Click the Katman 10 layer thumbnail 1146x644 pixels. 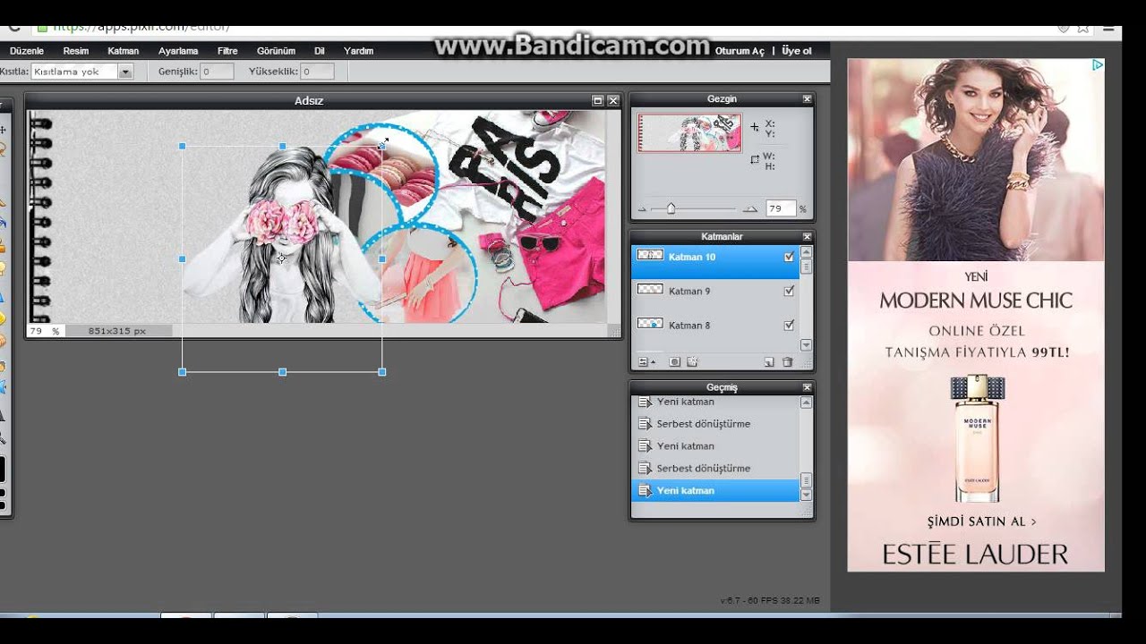tap(650, 256)
